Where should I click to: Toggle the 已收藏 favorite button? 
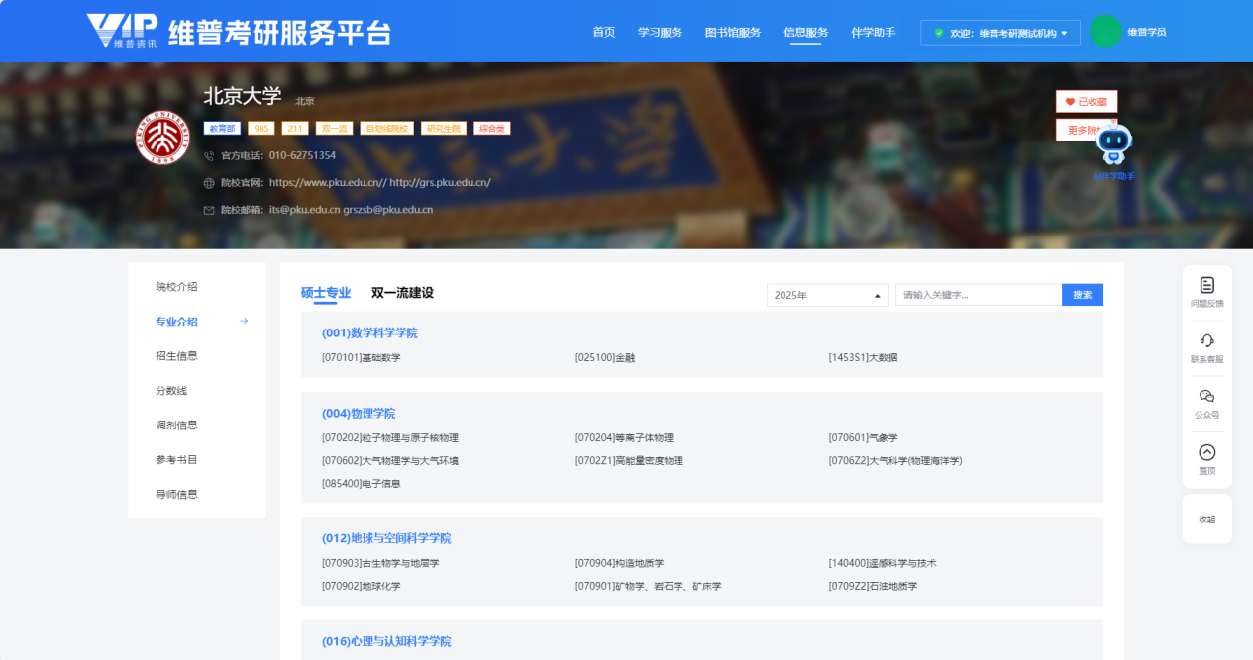[x=1087, y=101]
